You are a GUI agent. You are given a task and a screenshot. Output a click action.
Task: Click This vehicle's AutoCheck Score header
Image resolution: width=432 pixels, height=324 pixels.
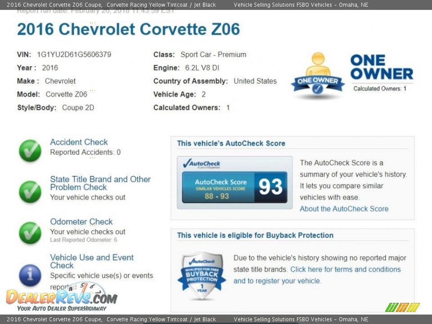231,144
